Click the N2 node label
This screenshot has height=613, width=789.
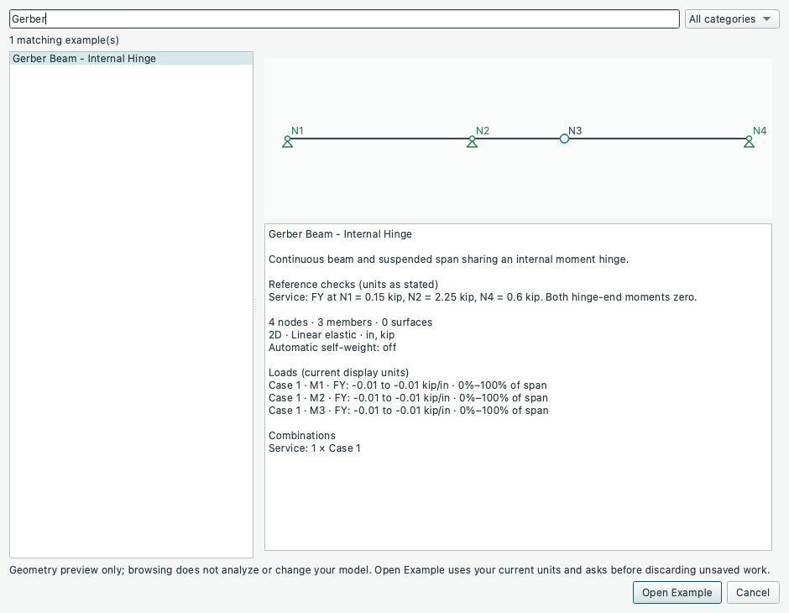tap(483, 131)
